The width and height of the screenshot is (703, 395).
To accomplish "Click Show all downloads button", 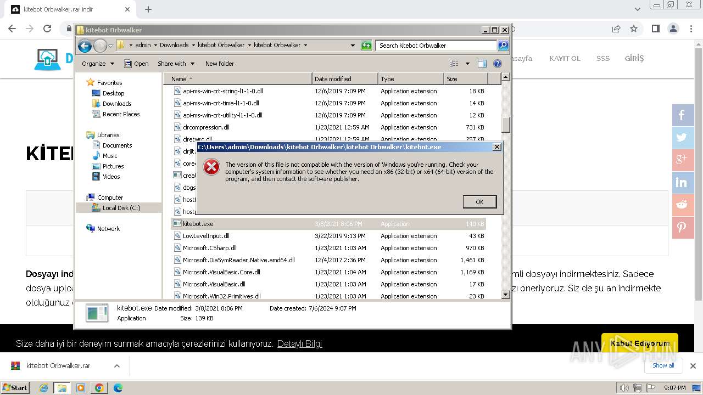I will coord(663,365).
